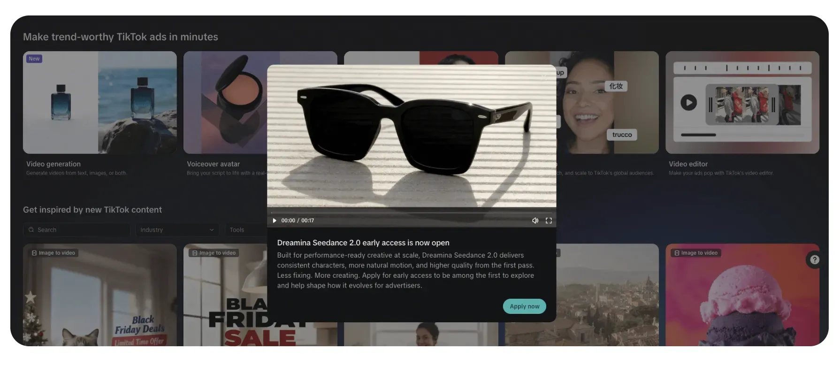Click the Video generation title
Viewport: 840px width, 365px height.
53,164
